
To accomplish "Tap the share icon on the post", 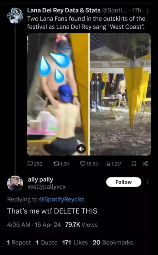I will click(145, 164).
